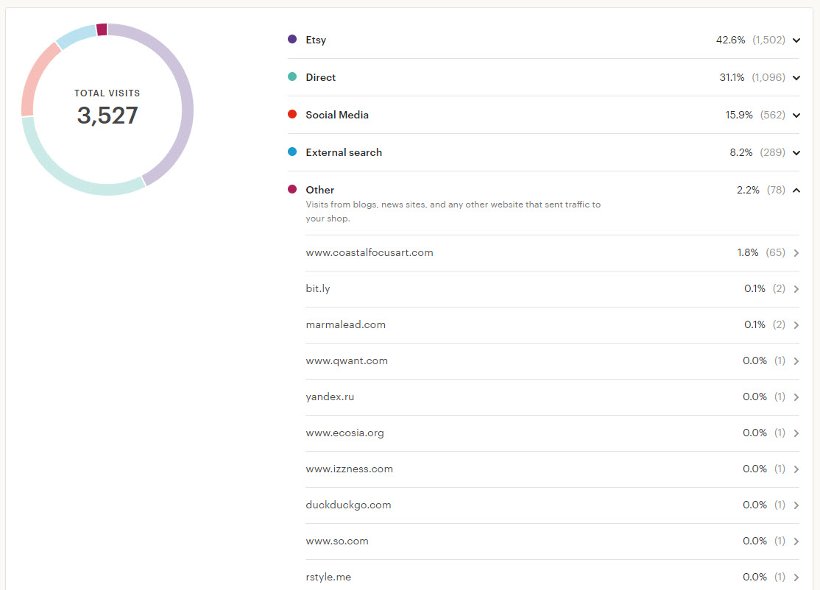Click the www.so.com chevron icon
The image size is (820, 590).
[x=796, y=541]
